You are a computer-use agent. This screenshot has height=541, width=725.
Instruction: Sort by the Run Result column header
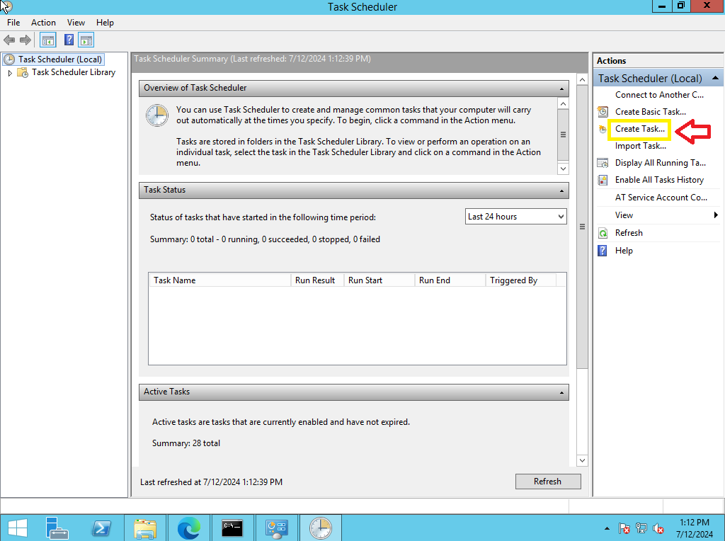(317, 280)
